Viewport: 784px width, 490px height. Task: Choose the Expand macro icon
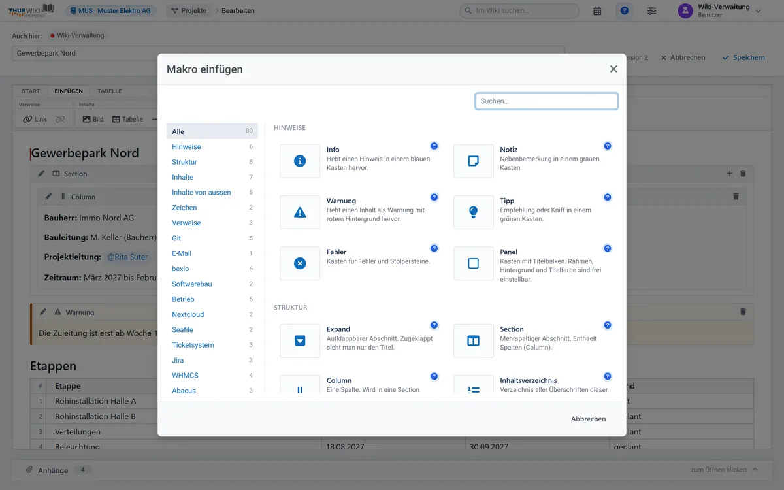[300, 340]
